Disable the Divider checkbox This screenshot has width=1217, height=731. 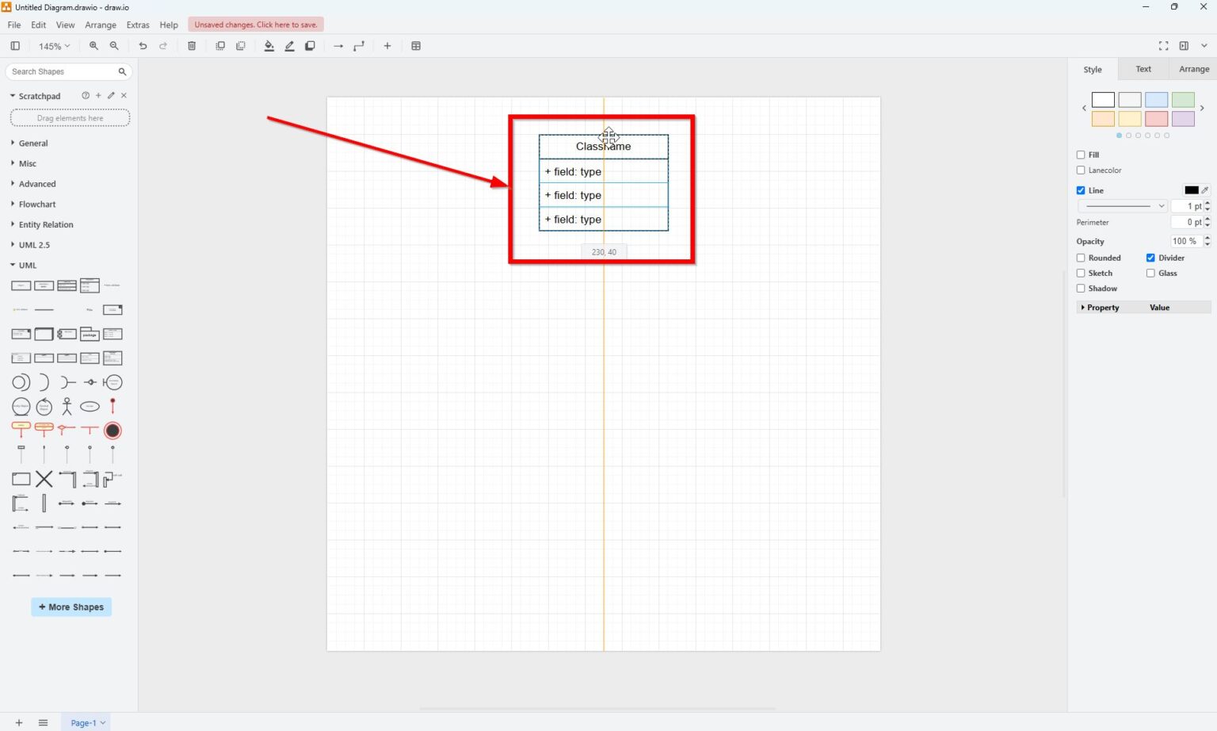click(1150, 258)
